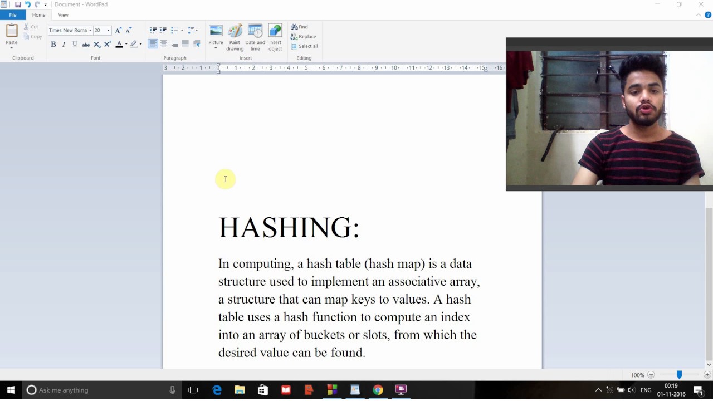Open WordPad Help question mark

[708, 15]
